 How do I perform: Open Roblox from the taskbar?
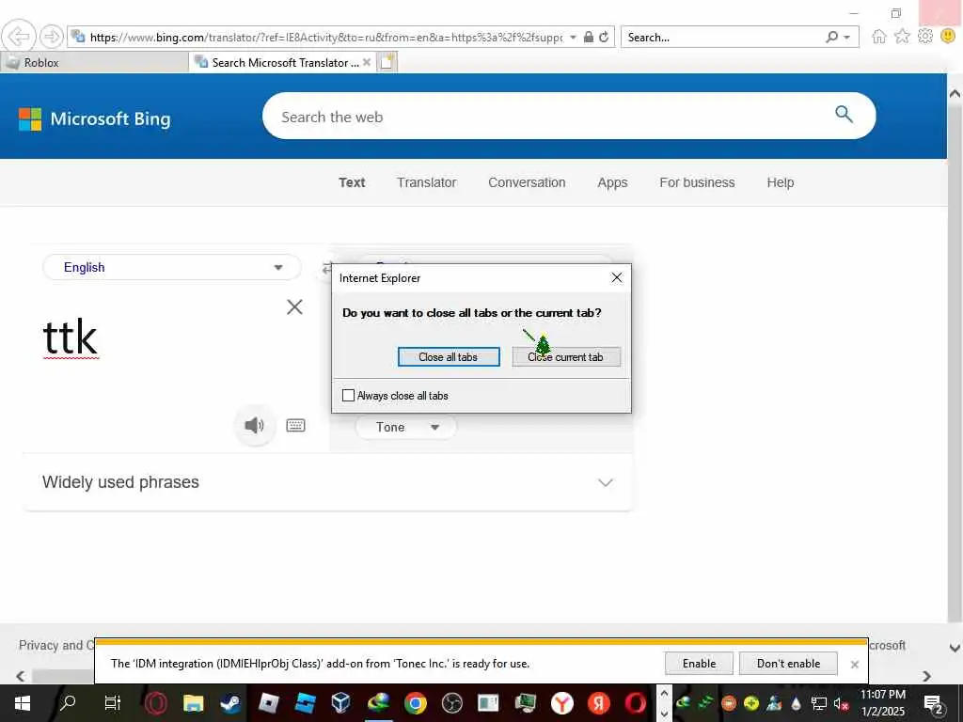click(x=268, y=703)
